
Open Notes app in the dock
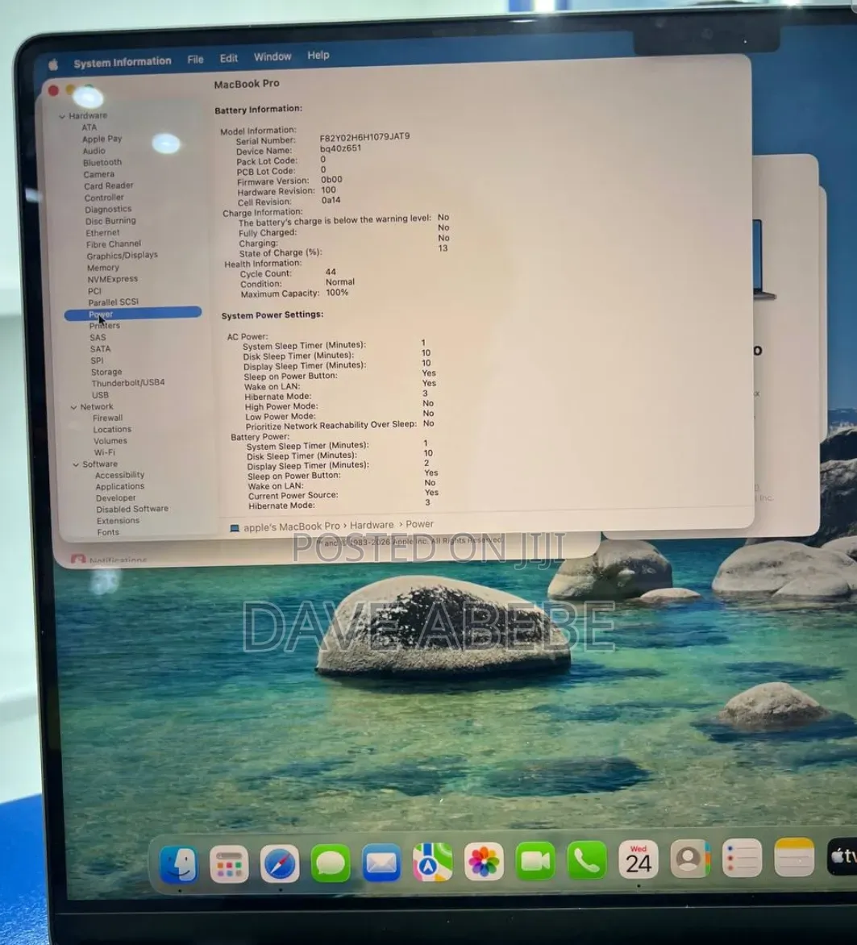point(794,857)
